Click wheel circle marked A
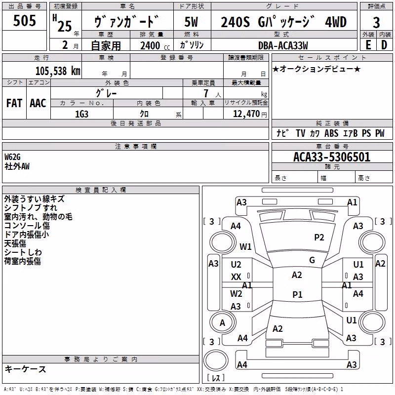 tap(223, 322)
